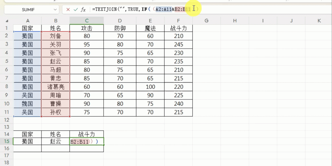The width and height of the screenshot is (332, 166).
Task: Click inside the formula bar text
Action: tap(145, 9)
